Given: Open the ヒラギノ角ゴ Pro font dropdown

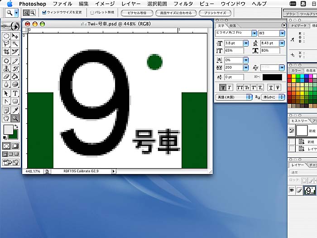Looking at the screenshot, I should coord(254,33).
